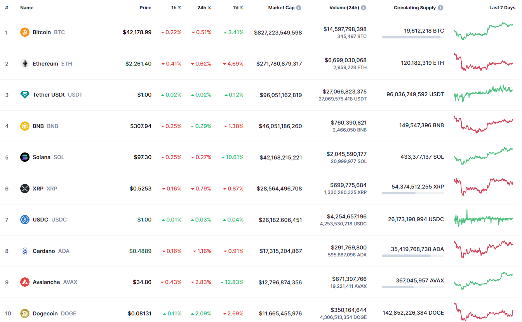Viewport: 522px width, 322px height.
Task: Click the Solana logo icon
Action: tap(25, 157)
